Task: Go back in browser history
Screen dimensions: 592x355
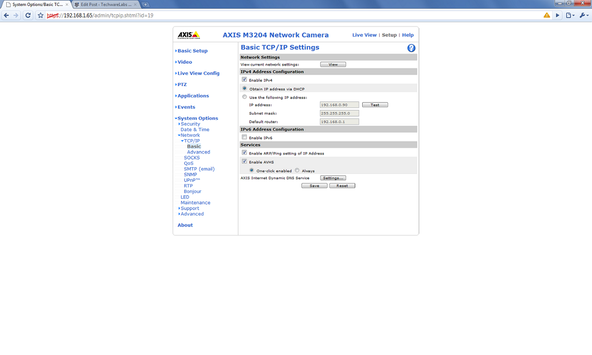Action: coord(6,15)
